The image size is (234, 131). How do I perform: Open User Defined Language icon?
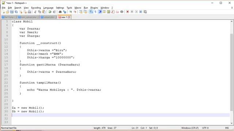click(x=104, y=12)
